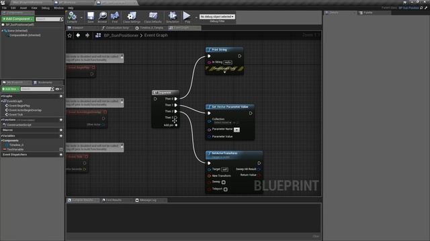The height and width of the screenshot is (241, 430).
Task: Toggle TextVariable visibility eye icon
Action: tap(61, 149)
